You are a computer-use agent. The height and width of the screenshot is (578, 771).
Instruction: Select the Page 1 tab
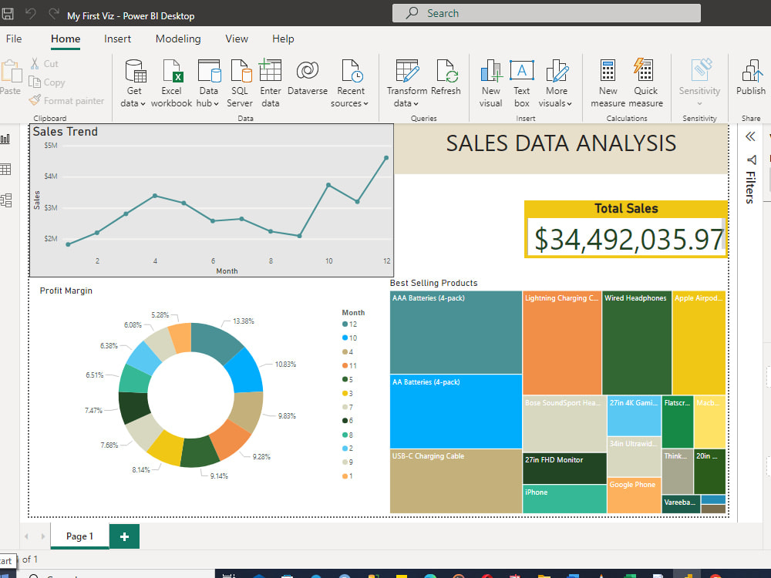click(x=79, y=536)
